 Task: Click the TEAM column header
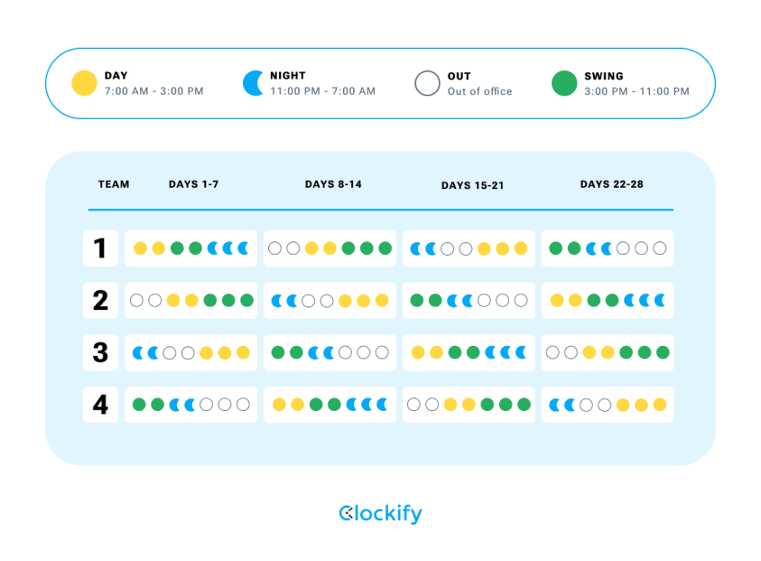[114, 184]
